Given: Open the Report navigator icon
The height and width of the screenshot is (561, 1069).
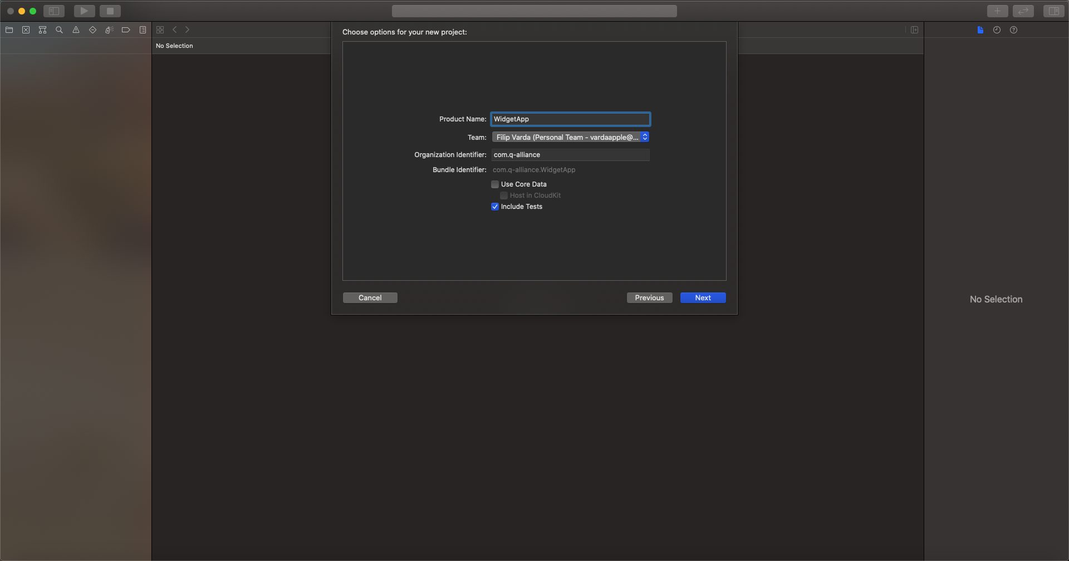Looking at the screenshot, I should click(143, 30).
